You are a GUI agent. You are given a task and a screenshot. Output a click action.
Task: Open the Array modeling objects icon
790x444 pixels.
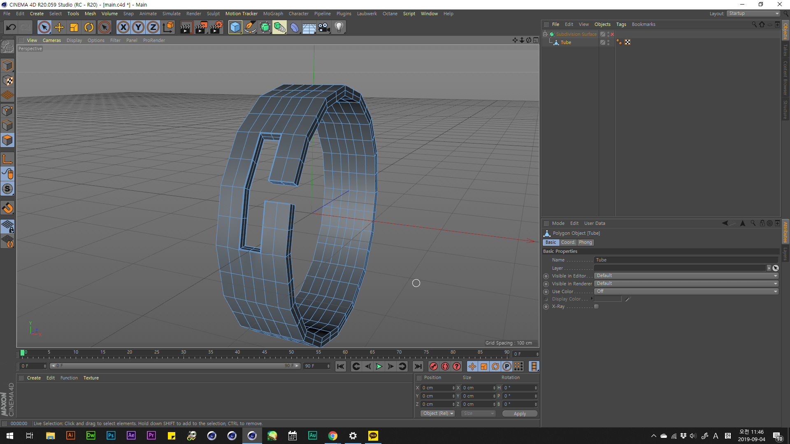[280, 28]
